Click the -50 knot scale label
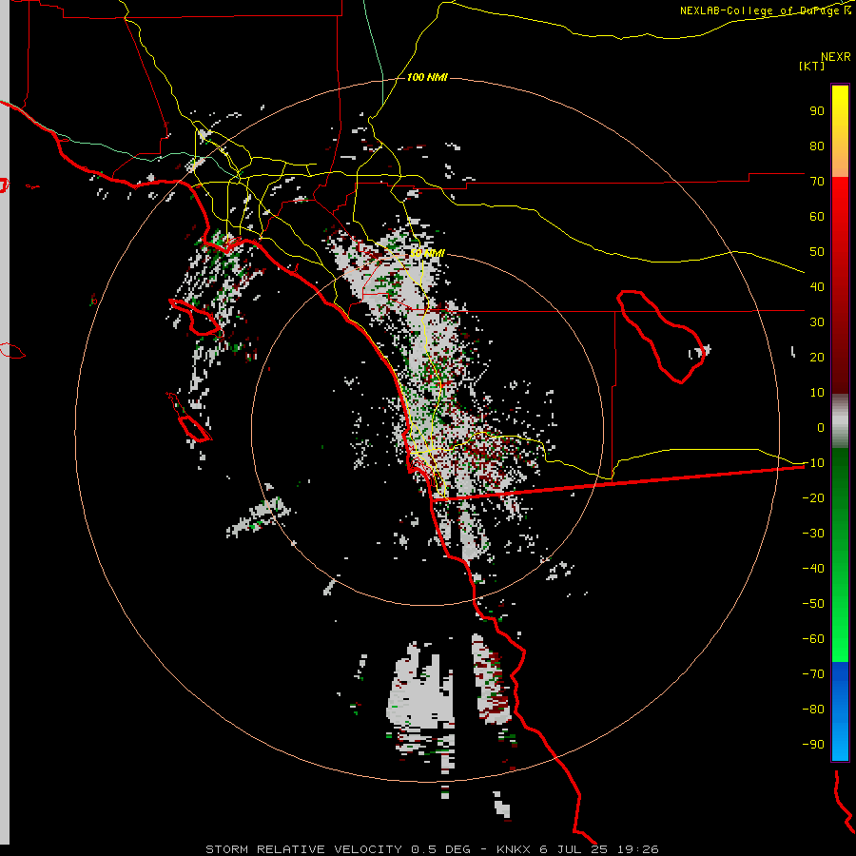The height and width of the screenshot is (856, 856). click(x=813, y=604)
